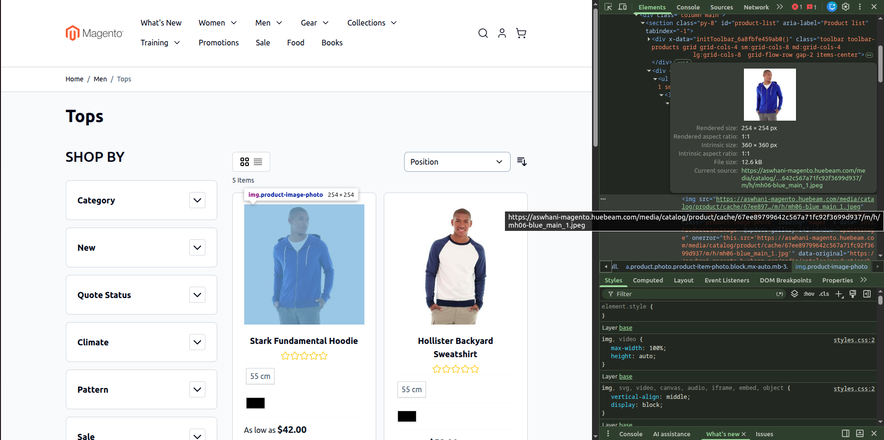Collapse the section product-list node
This screenshot has width=884, height=440.
(643, 23)
